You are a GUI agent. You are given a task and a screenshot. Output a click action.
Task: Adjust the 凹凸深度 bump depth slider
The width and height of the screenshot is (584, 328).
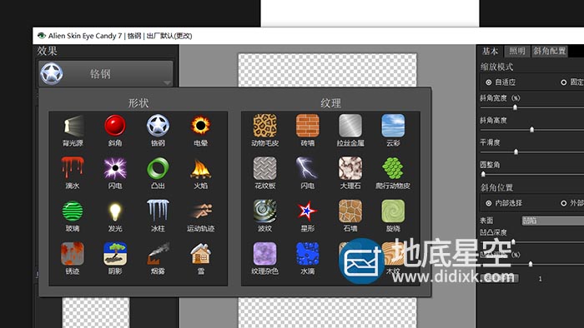(x=513, y=241)
